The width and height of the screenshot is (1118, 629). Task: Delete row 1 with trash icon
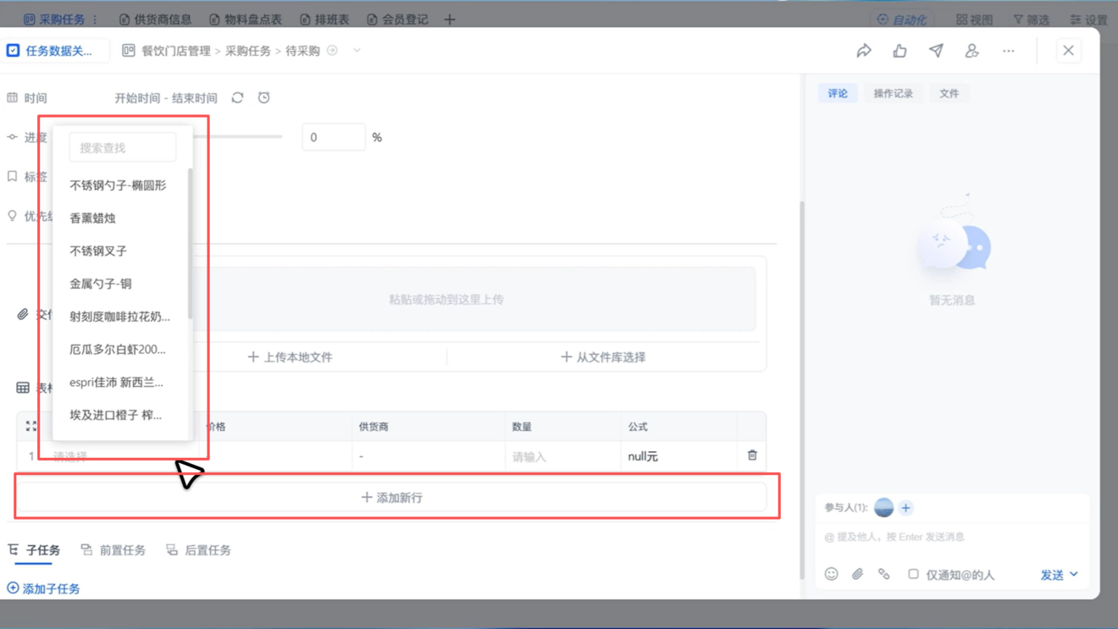[752, 455]
